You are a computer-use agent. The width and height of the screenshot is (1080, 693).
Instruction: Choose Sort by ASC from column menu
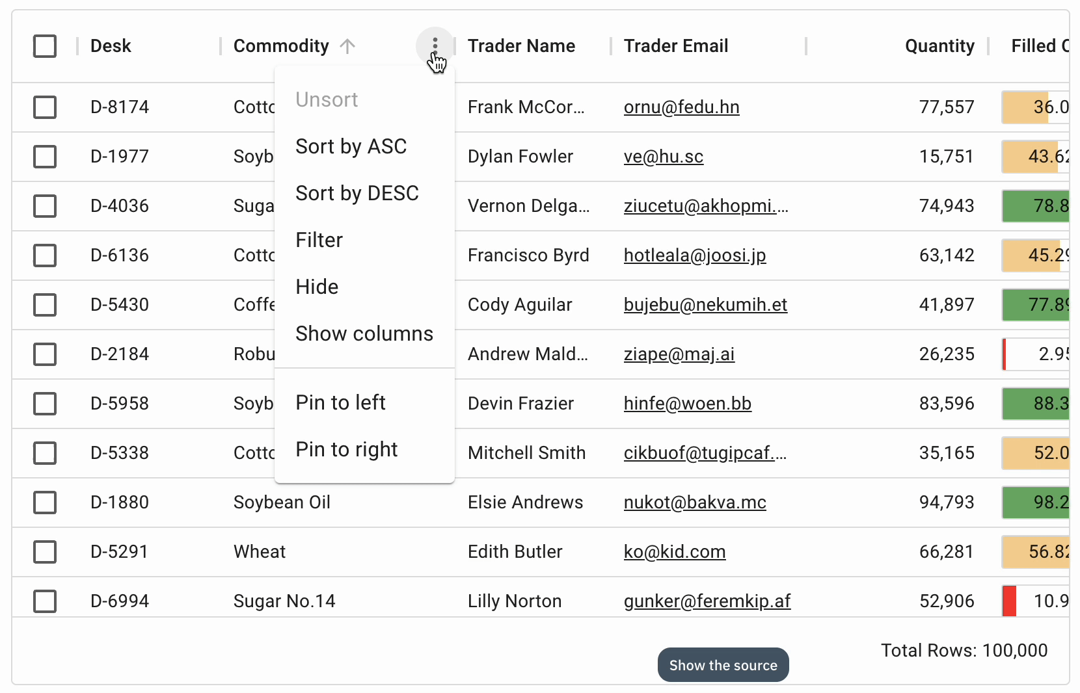(x=351, y=146)
